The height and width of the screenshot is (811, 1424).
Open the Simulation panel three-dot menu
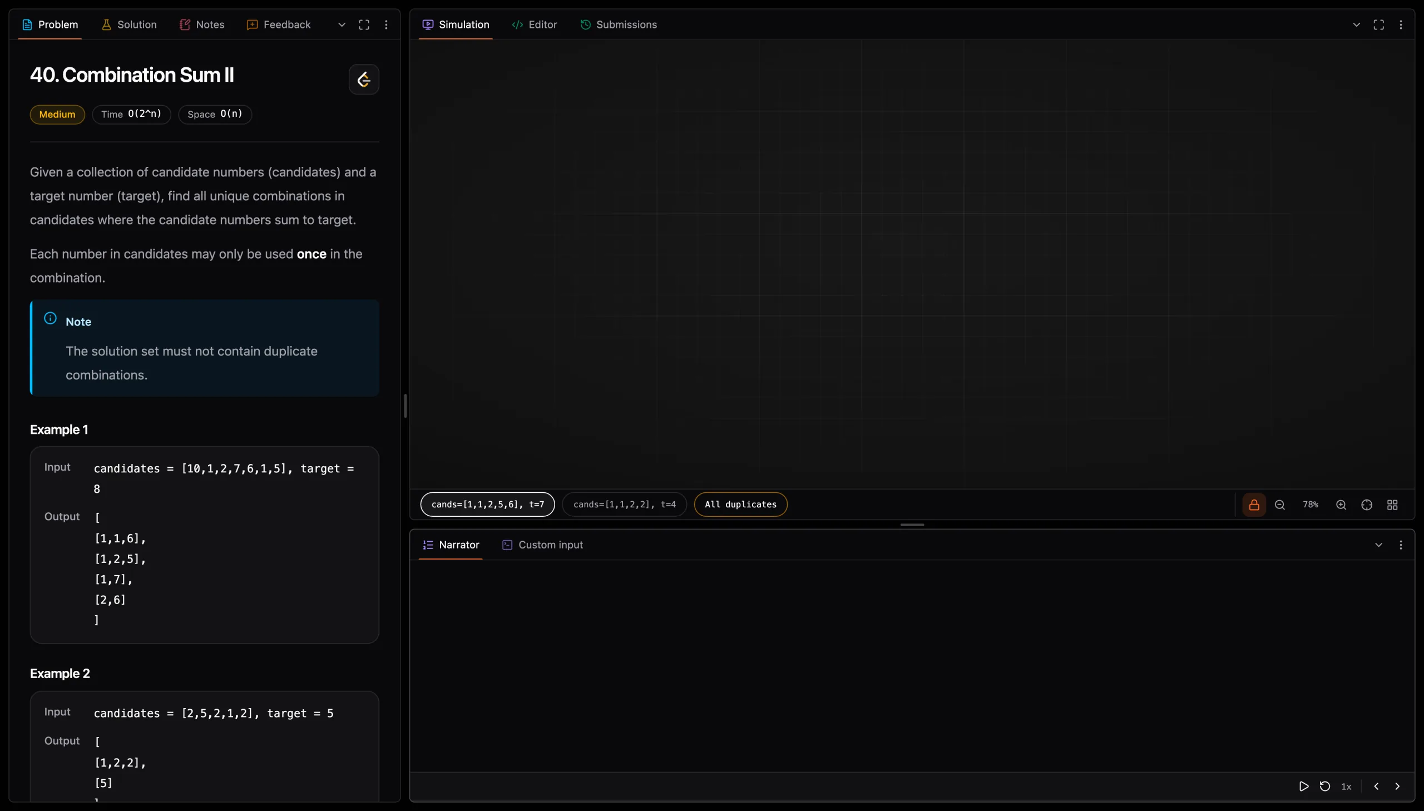1401,25
